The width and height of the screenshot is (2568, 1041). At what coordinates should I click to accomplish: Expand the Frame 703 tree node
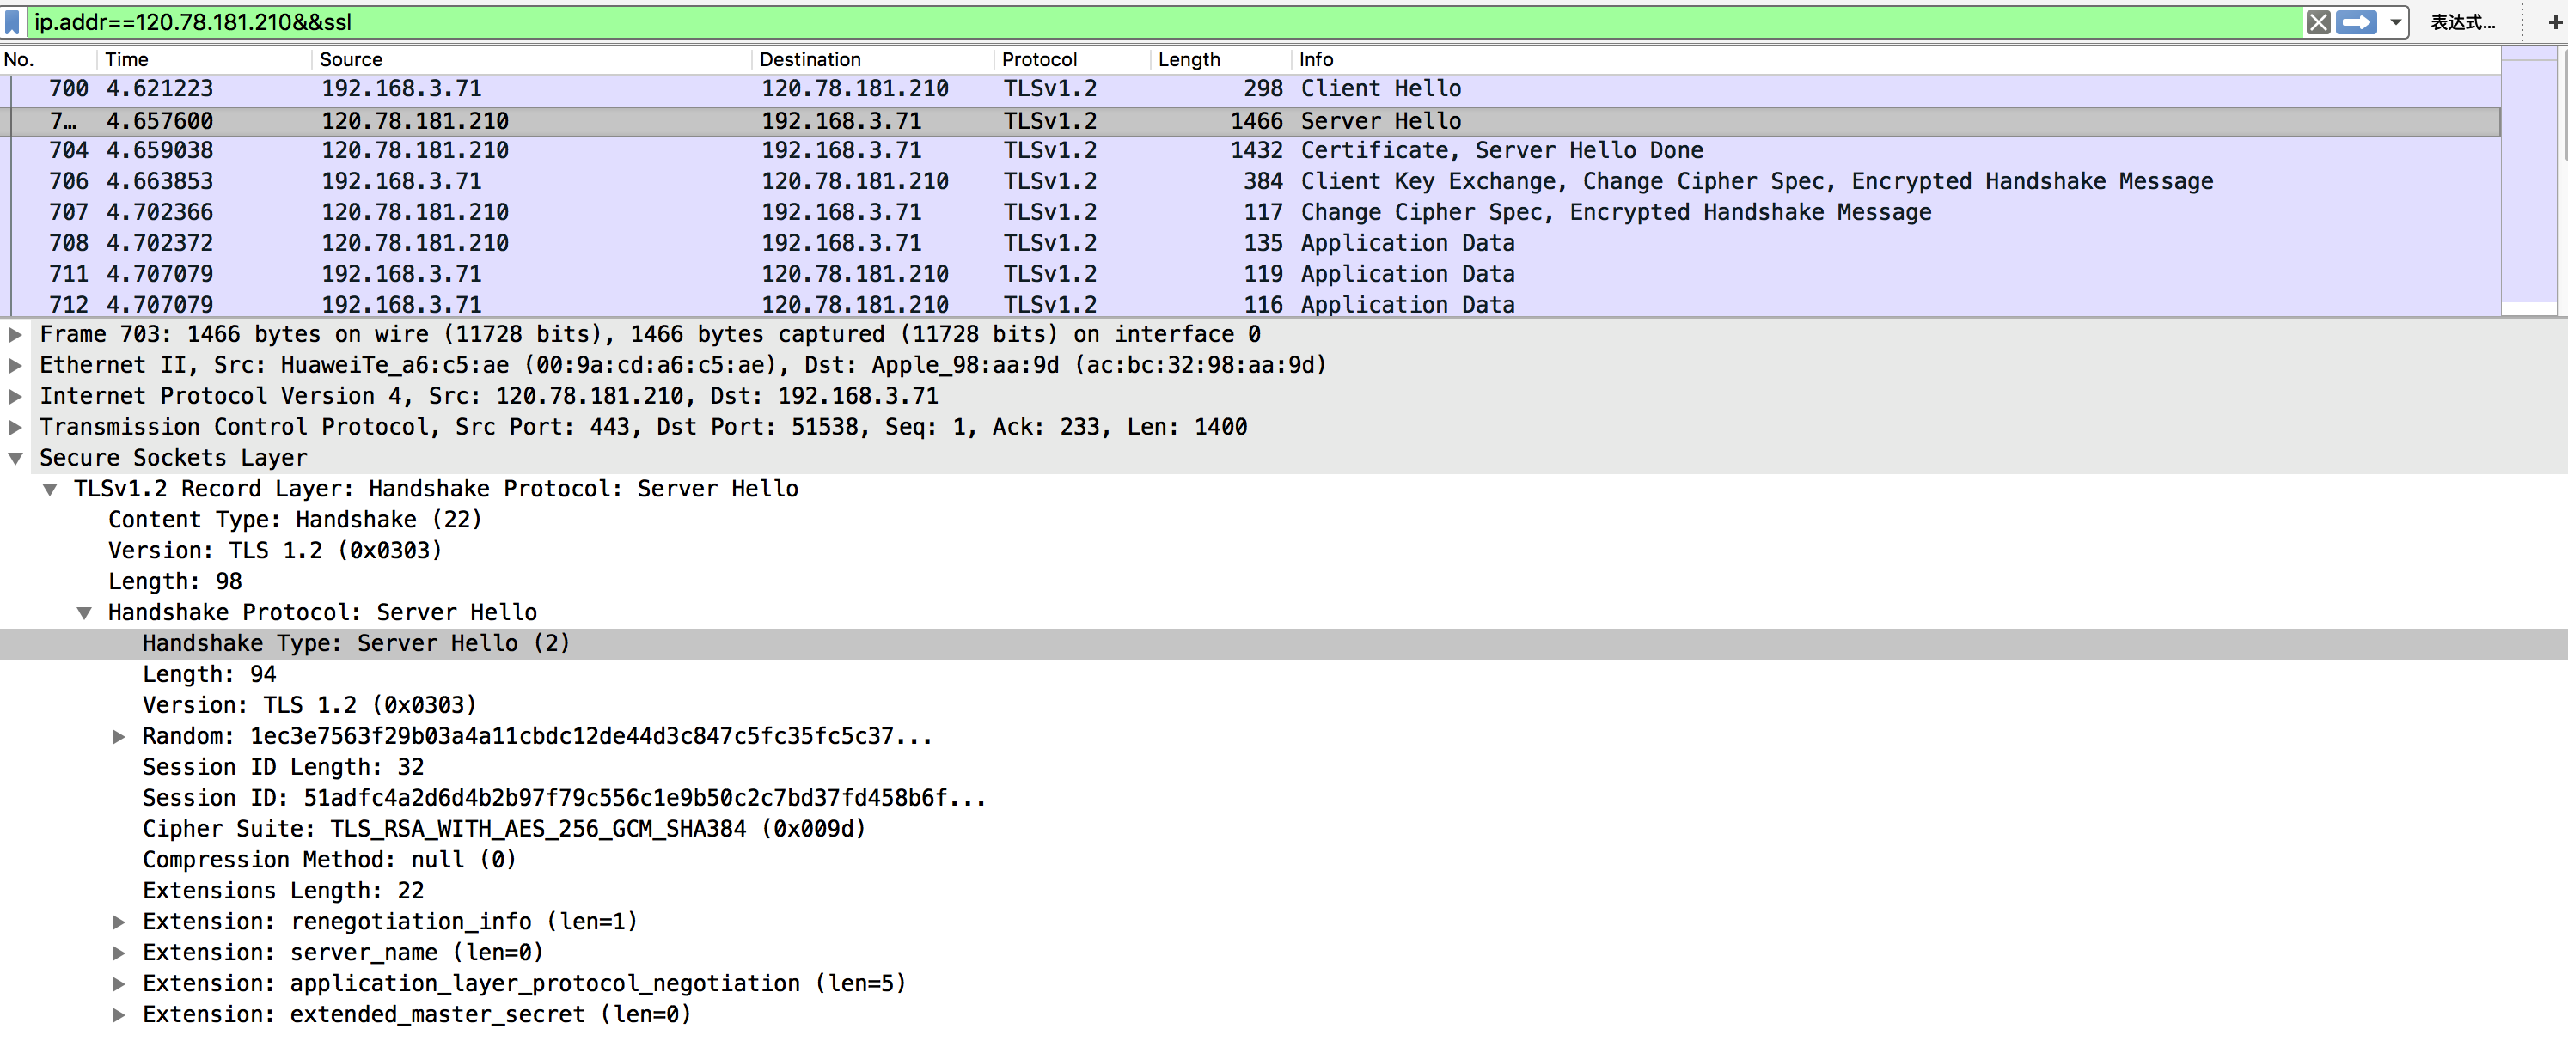tap(16, 335)
